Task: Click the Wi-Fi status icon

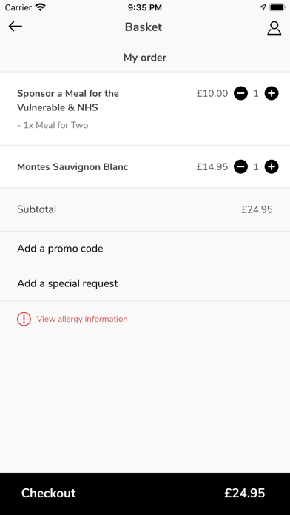Action: 41,7
